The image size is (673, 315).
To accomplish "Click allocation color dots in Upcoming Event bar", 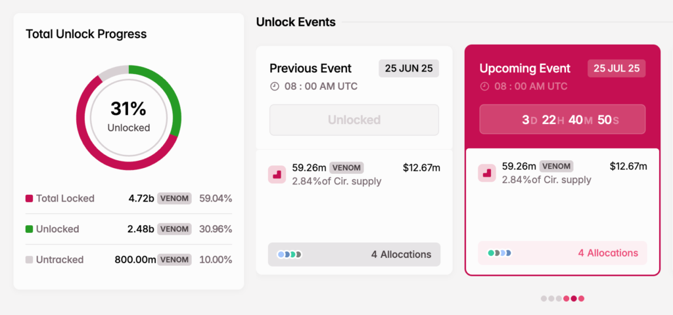I will (x=499, y=253).
